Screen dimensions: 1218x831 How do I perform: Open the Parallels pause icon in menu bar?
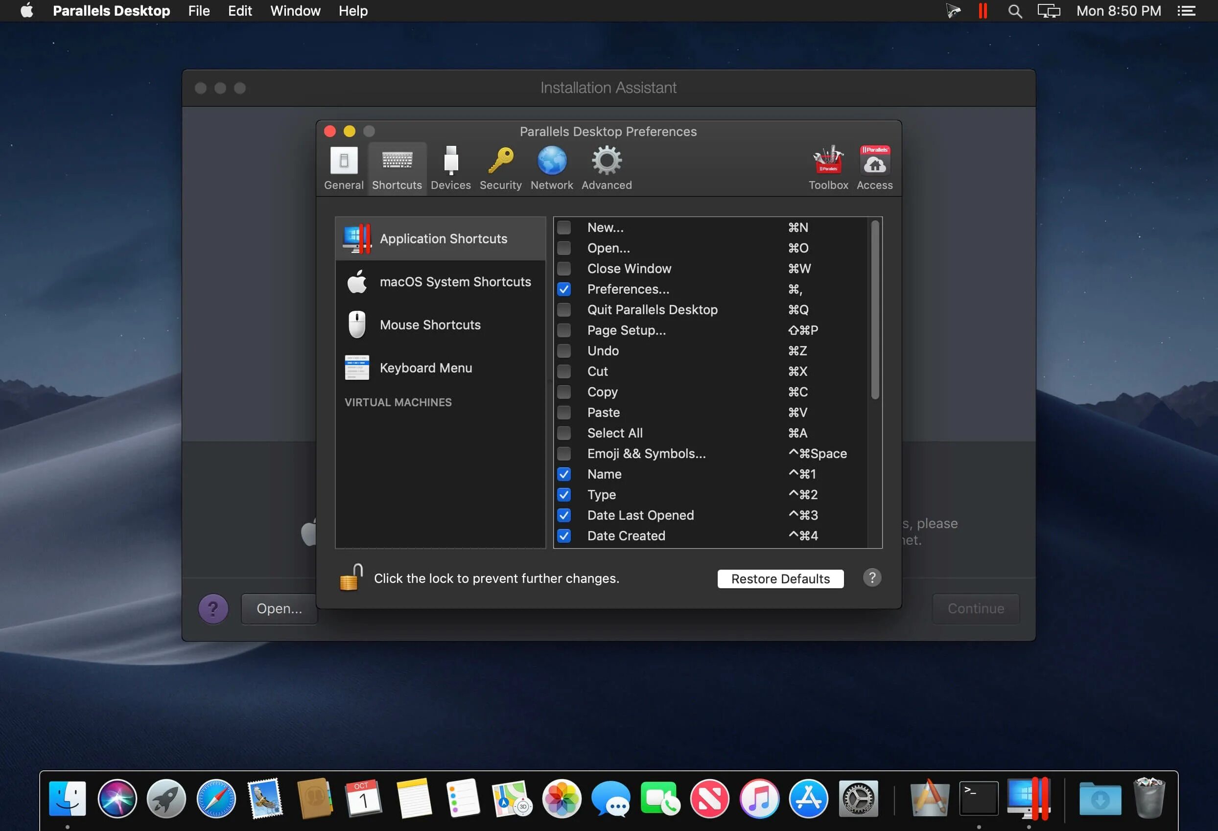pos(983,11)
